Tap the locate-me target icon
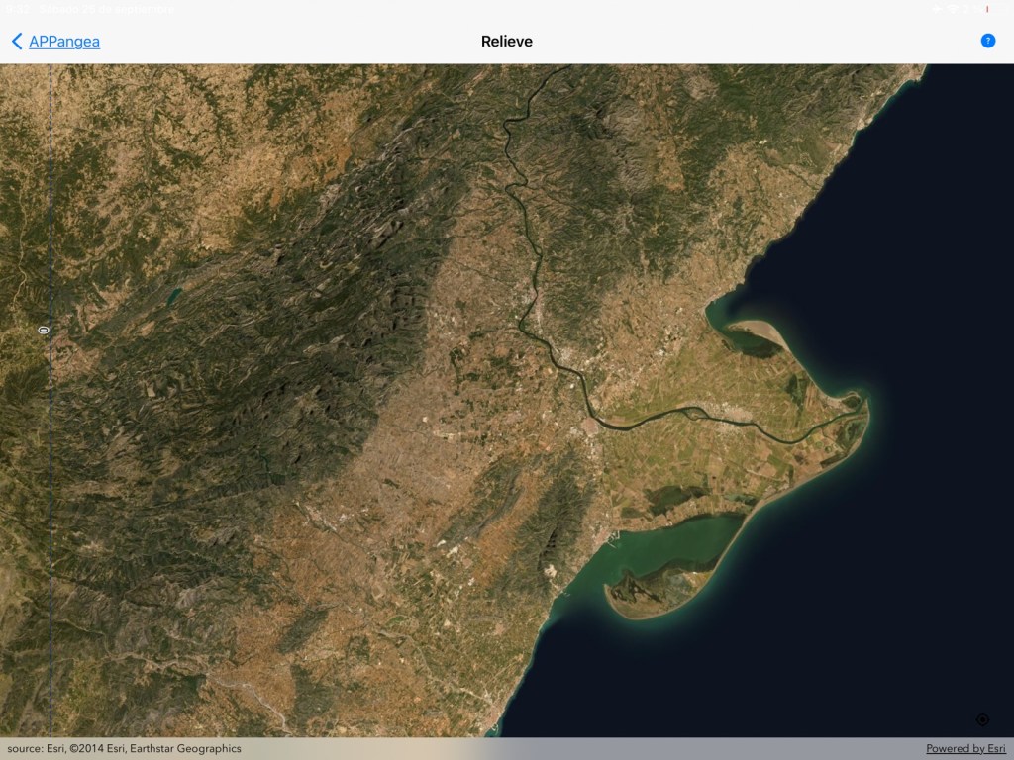Viewport: 1014px width, 760px height. point(982,720)
